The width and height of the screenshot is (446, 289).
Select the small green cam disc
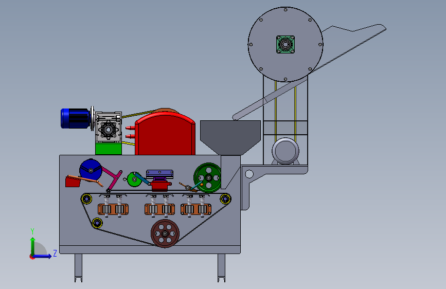(134, 179)
